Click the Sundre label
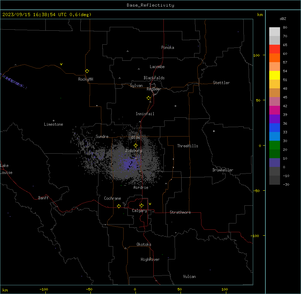The height and width of the screenshot is (294, 301). pos(102,137)
